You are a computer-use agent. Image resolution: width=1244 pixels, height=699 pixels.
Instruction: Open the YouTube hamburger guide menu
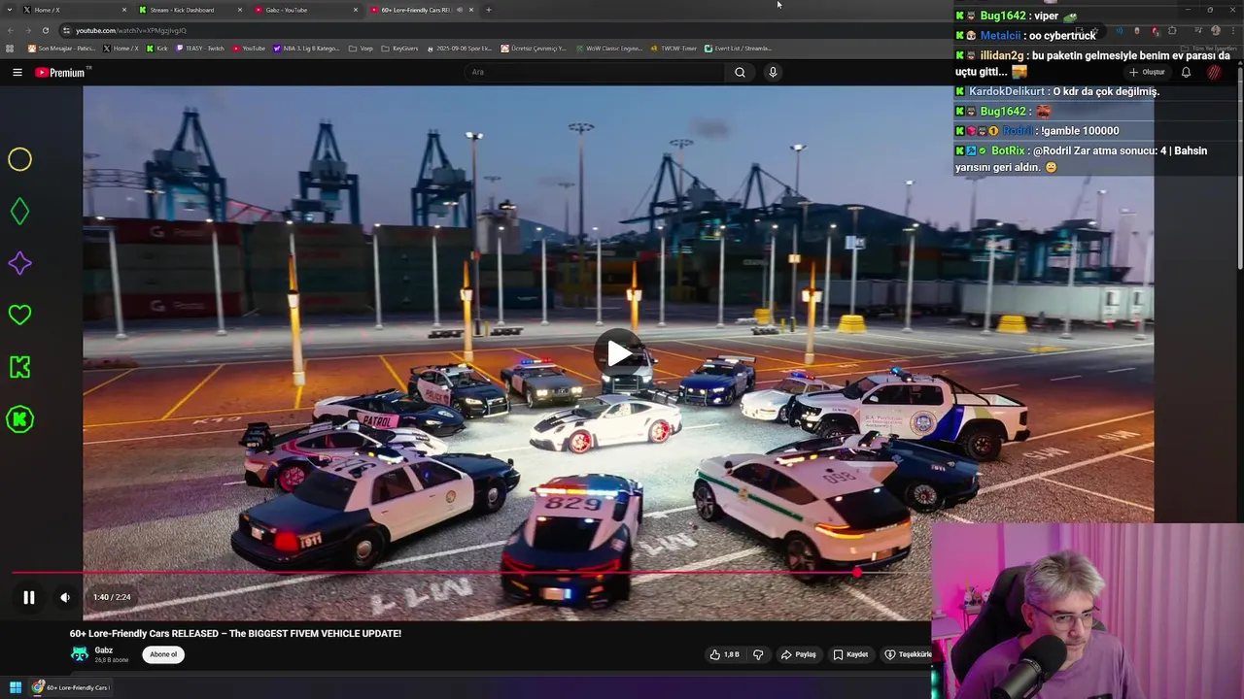point(17,72)
